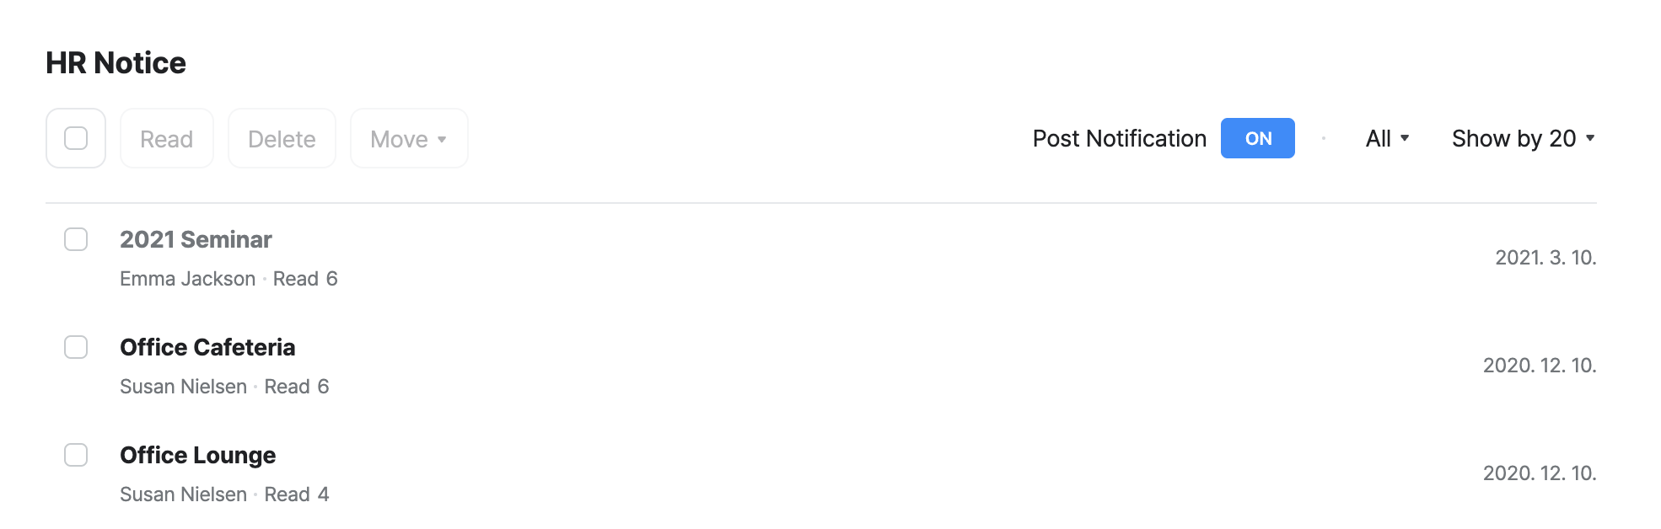Click the Read button in toolbar
Image resolution: width=1661 pixels, height=529 pixels.
[167, 139]
